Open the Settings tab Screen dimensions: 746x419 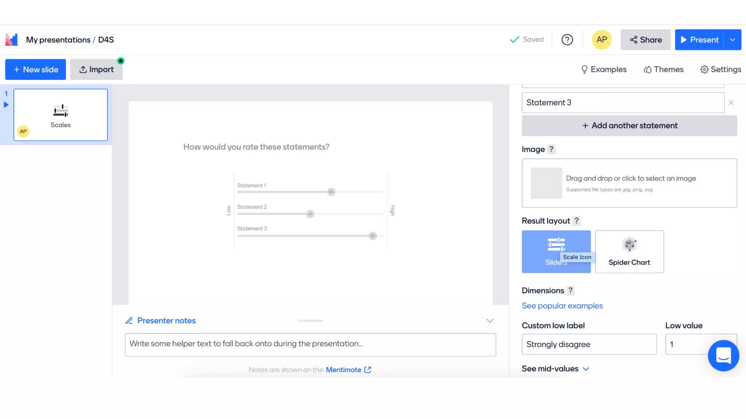pyautogui.click(x=721, y=69)
